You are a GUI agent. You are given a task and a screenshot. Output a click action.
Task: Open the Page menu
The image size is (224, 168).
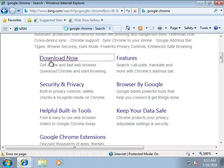click(175, 28)
